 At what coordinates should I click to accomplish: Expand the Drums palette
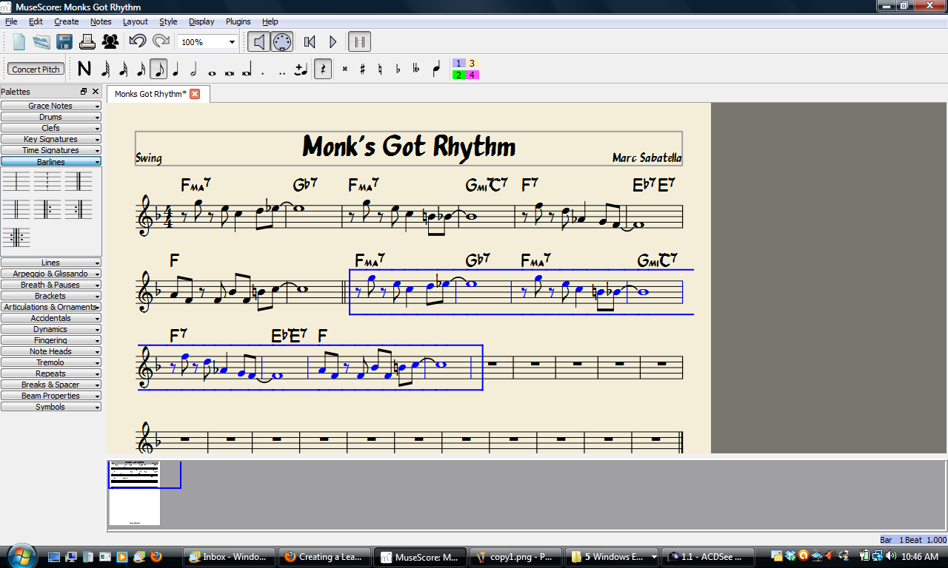point(51,117)
